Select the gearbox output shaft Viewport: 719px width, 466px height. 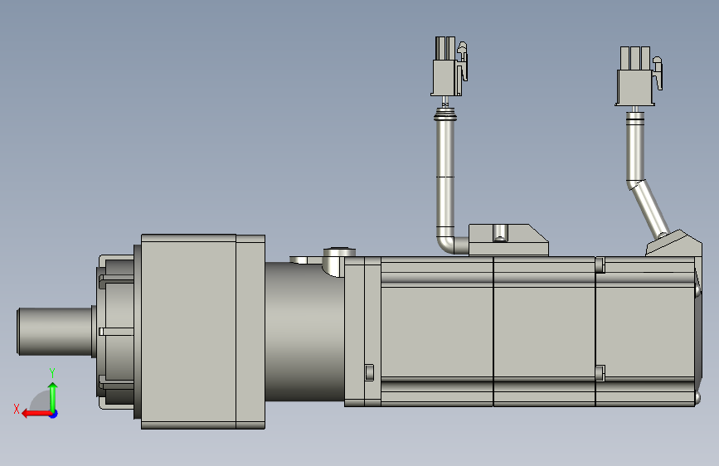pos(55,331)
